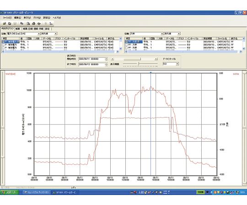Screen dimensions: 247x205
Task: Click the graph axis toolbar icon
Action: [x=51, y=24]
